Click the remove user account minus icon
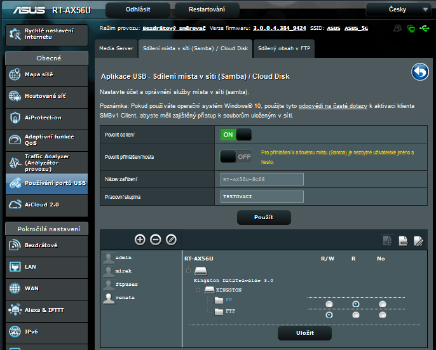The height and width of the screenshot is (350, 436). 156,239
